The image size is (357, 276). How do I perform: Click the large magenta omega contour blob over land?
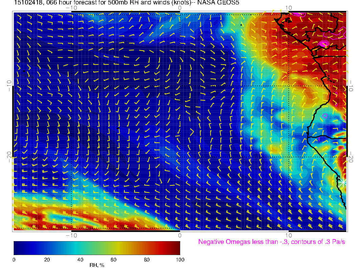pos(323,44)
